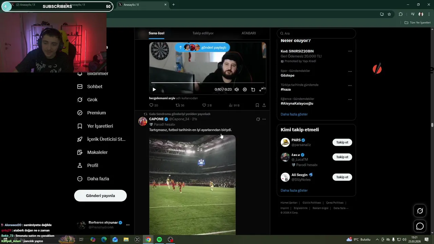Open File Explorer from the taskbar
This screenshot has width=434, height=244.
[x=126, y=240]
